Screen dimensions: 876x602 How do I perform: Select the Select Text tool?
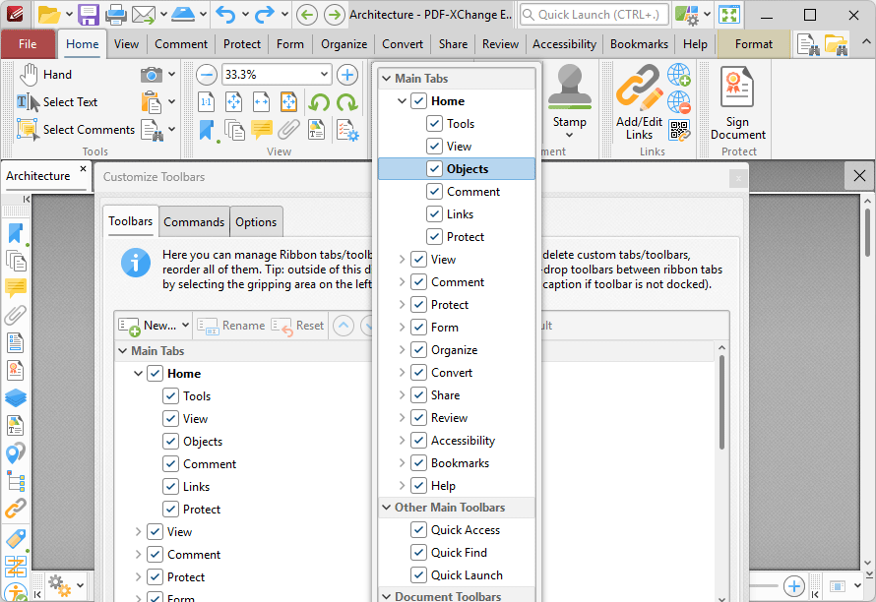[x=57, y=102]
